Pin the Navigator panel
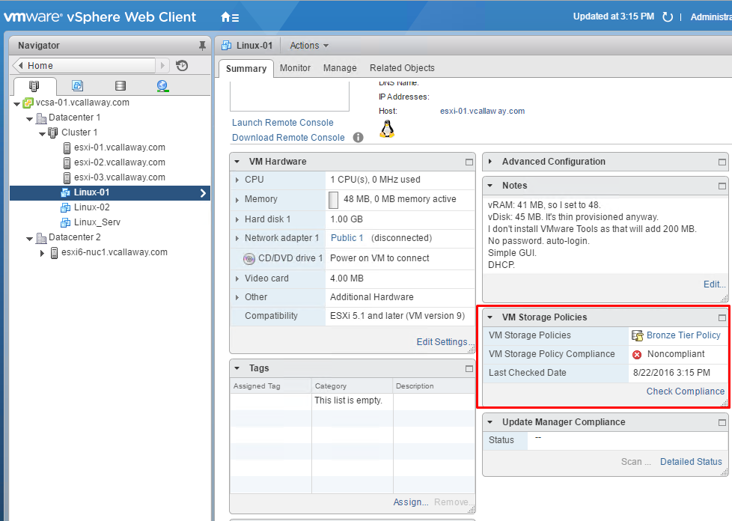The width and height of the screenshot is (732, 521). coord(202,46)
